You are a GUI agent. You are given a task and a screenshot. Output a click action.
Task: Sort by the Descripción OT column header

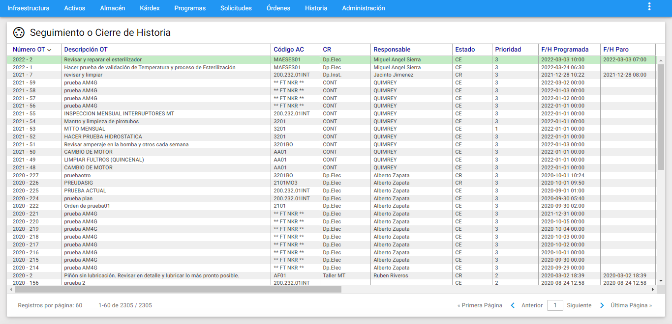86,50
